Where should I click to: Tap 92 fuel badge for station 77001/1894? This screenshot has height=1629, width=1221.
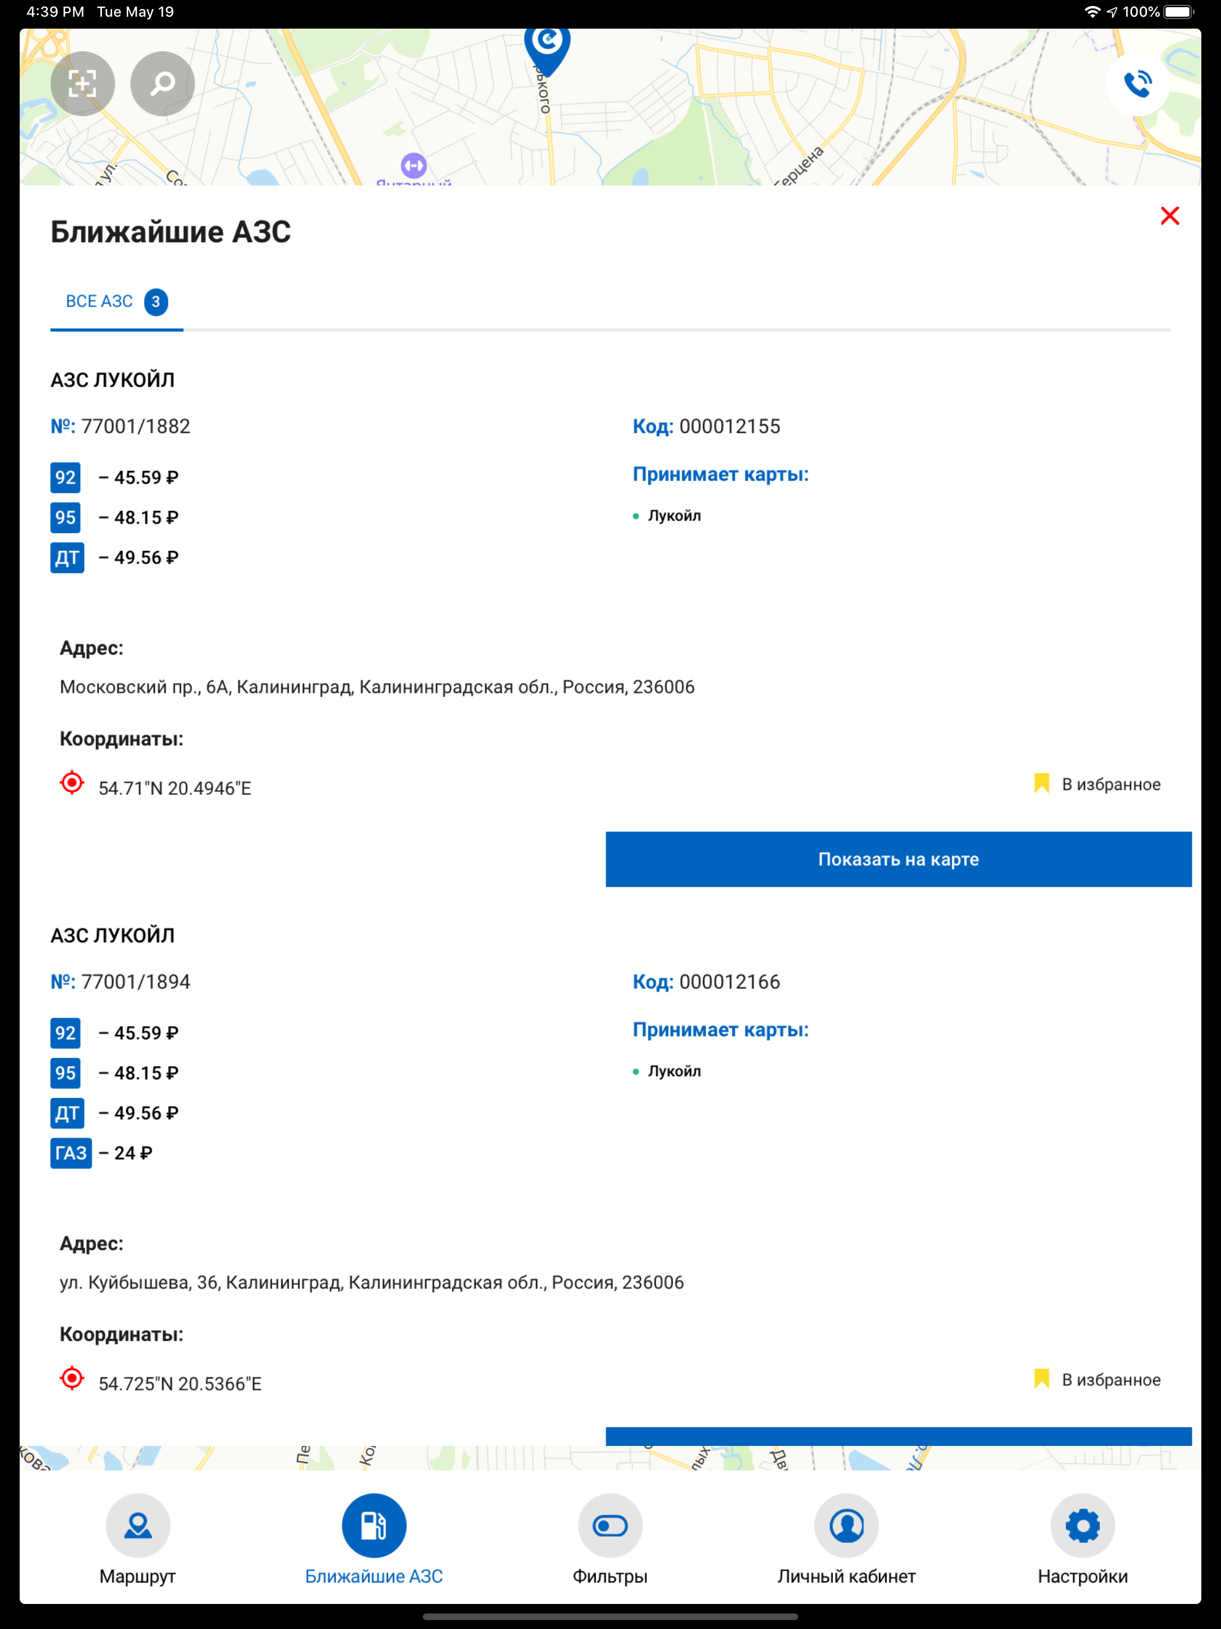66,1033
